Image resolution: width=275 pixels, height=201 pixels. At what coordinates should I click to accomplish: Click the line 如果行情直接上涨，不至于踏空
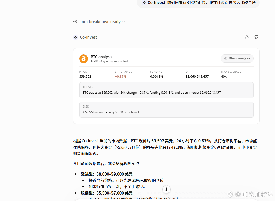coord(117,187)
